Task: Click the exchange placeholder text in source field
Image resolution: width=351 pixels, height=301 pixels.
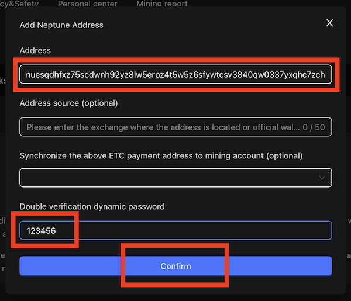Action: click(158, 127)
